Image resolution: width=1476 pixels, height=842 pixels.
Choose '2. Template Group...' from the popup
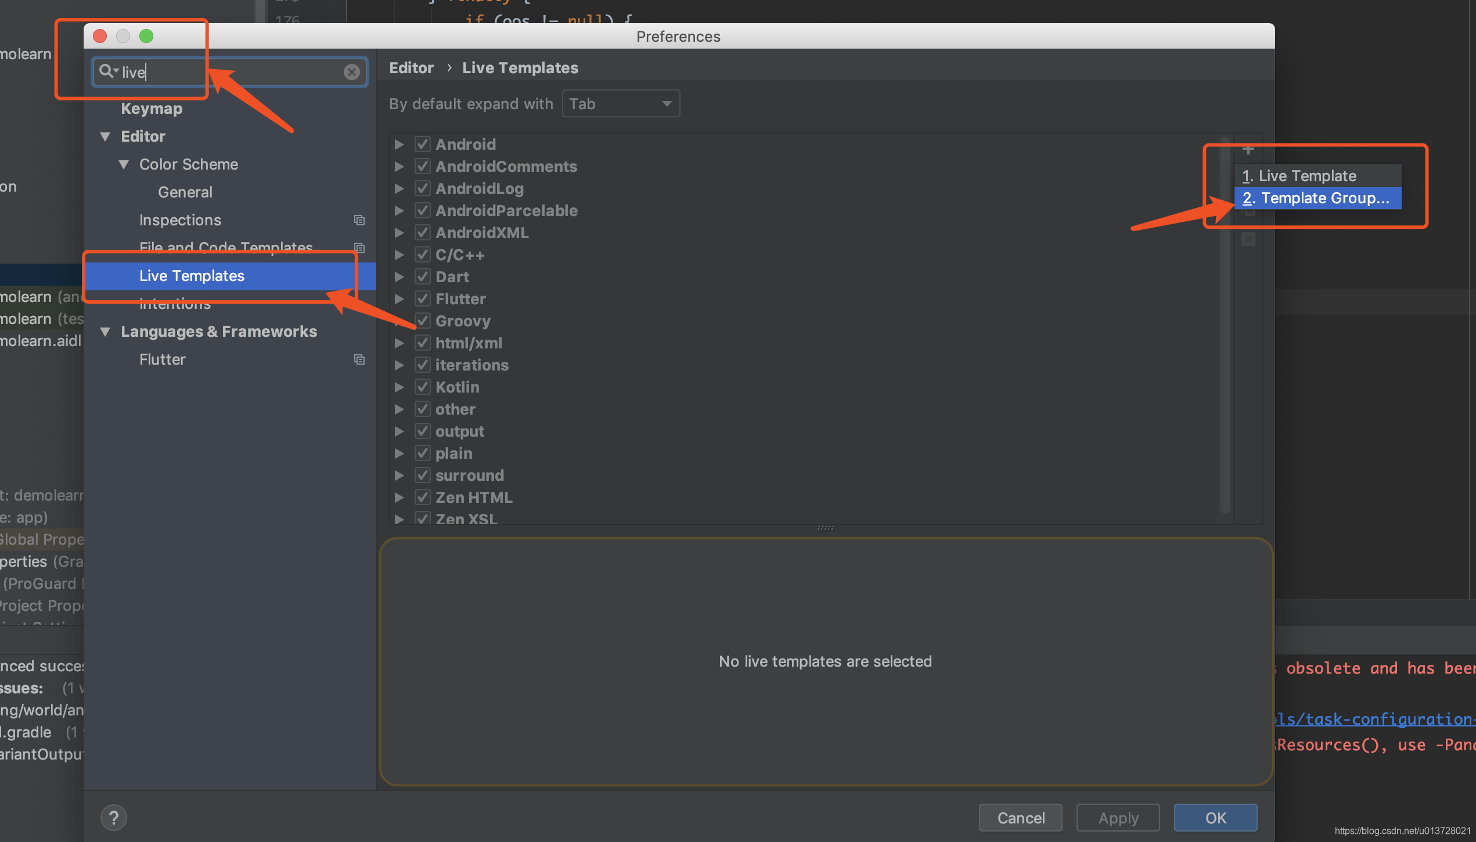(x=1317, y=198)
